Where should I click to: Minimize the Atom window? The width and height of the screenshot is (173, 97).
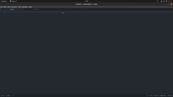pos(165,4)
